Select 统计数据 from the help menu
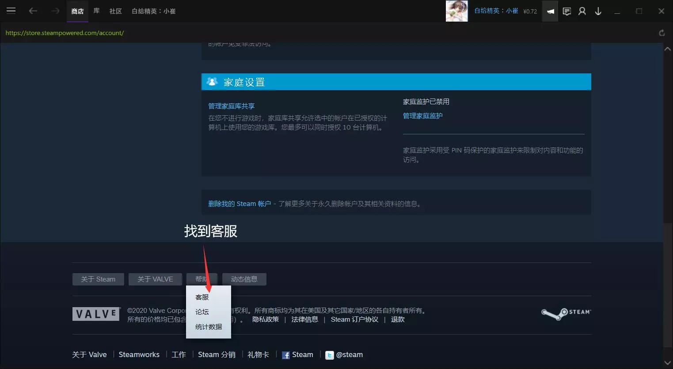Image resolution: width=673 pixels, height=369 pixels. pyautogui.click(x=209, y=327)
